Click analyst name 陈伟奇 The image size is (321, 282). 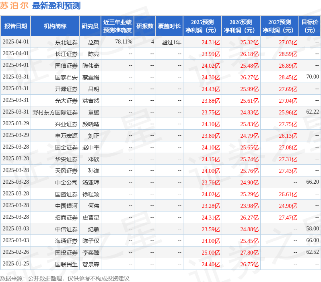(91, 66)
